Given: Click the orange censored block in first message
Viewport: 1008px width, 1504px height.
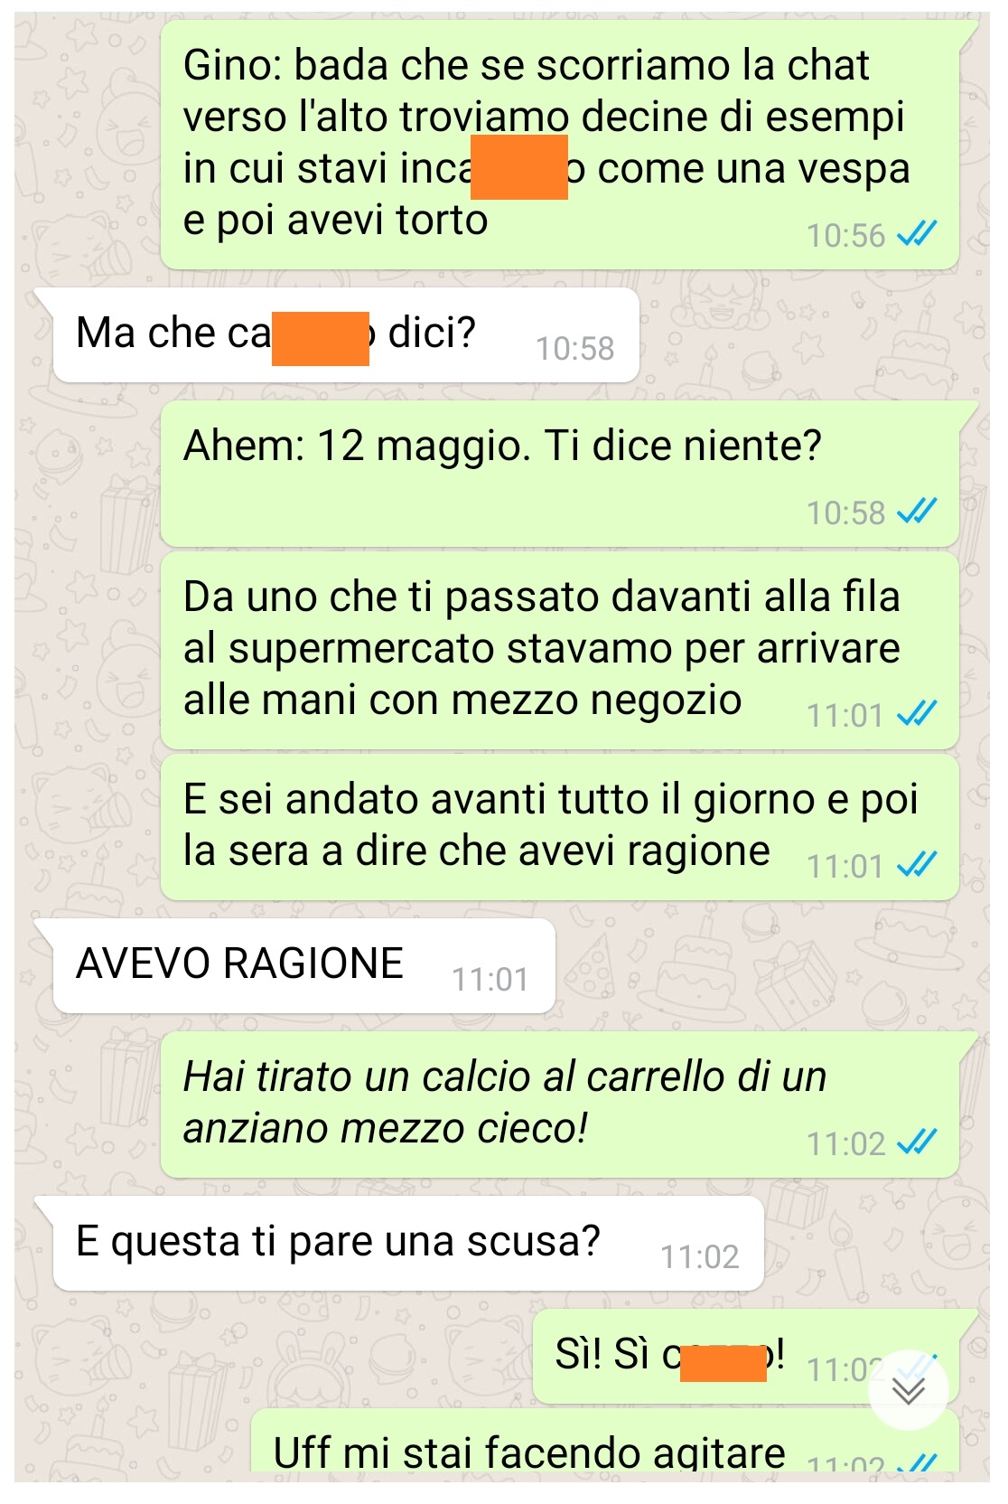Looking at the screenshot, I should 520,167.
